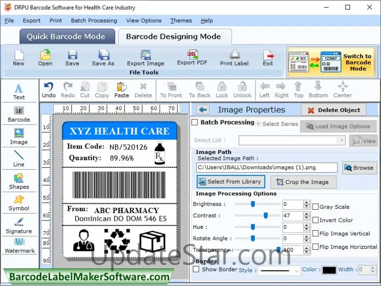Exit the application via Exit icon
Viewport: 381px width, 286px height.
(268, 58)
